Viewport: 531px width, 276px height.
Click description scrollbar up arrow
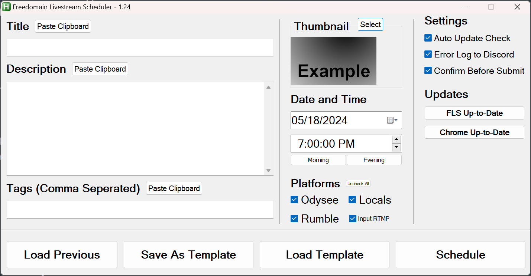pos(268,88)
